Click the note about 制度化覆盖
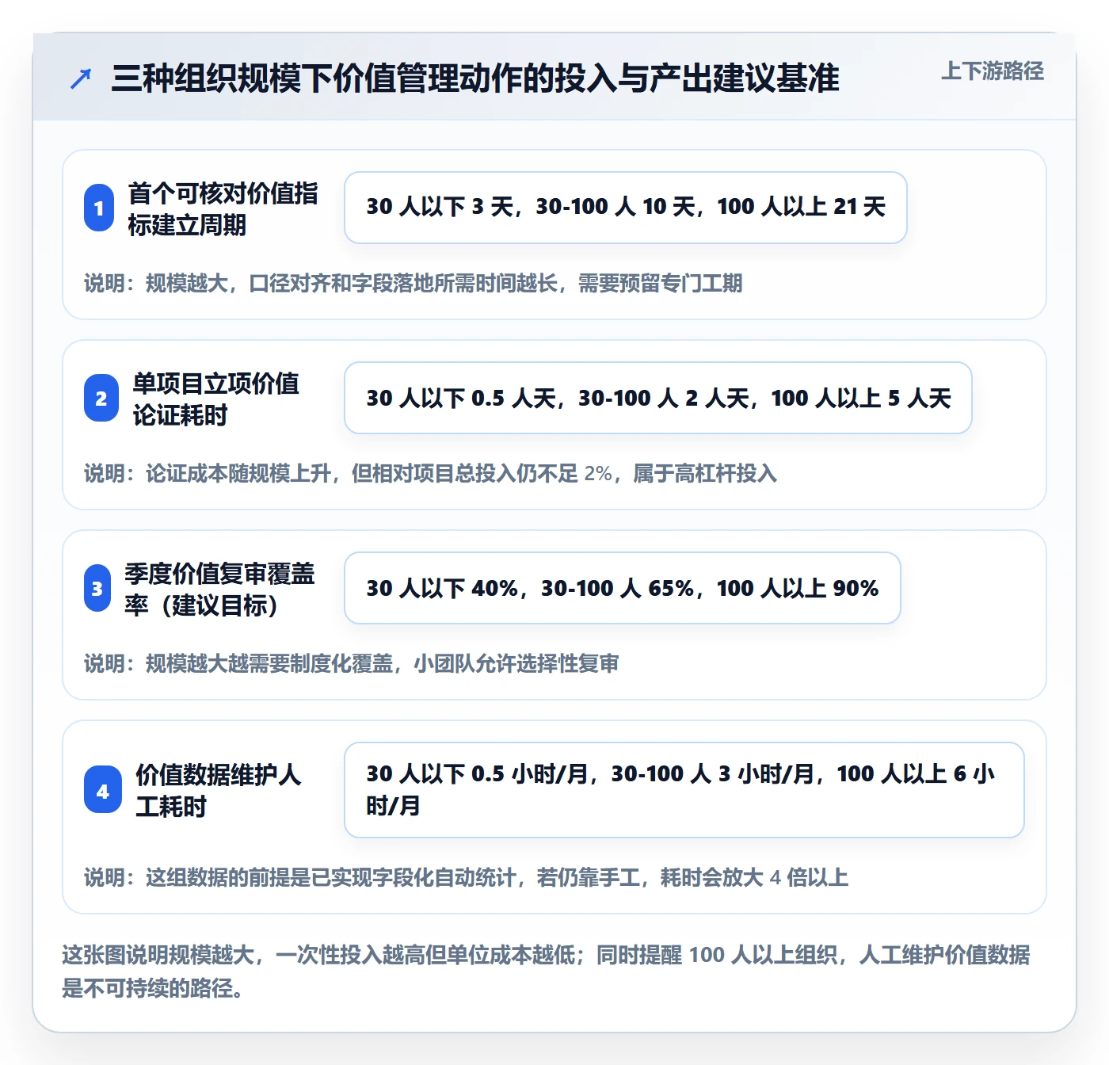The height and width of the screenshot is (1065, 1109). click(x=352, y=663)
